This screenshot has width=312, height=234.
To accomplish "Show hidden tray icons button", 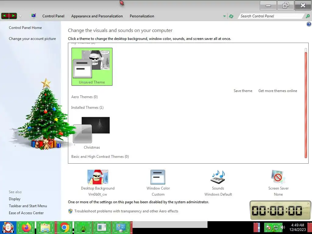I will tap(257, 227).
